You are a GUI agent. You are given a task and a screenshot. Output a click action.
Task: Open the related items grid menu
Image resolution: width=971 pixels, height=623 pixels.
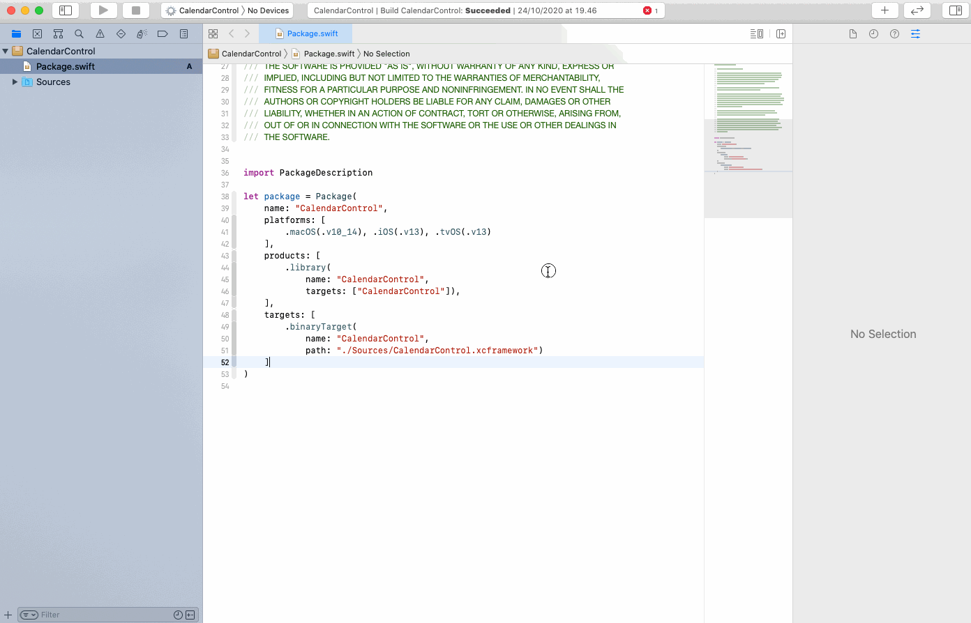(x=213, y=33)
